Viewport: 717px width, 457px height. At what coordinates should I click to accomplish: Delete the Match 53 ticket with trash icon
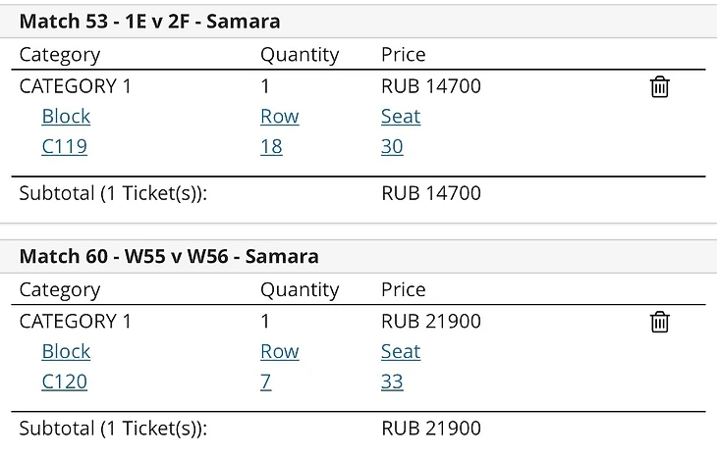click(x=660, y=87)
